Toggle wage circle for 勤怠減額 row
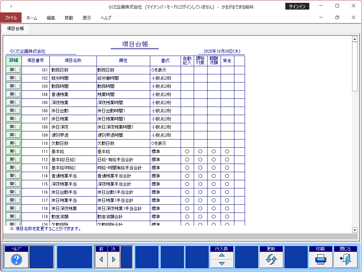 click(x=227, y=217)
